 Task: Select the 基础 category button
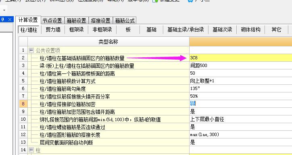click(151, 29)
